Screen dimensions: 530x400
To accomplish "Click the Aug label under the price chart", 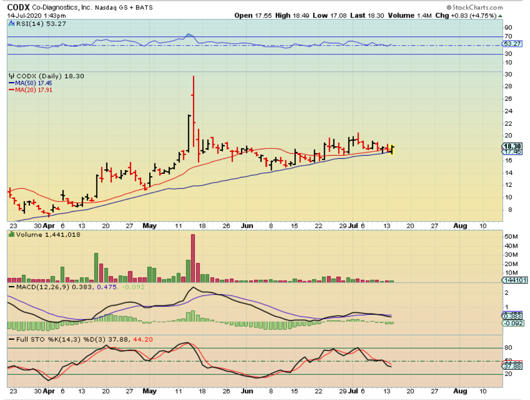I will click(460, 226).
